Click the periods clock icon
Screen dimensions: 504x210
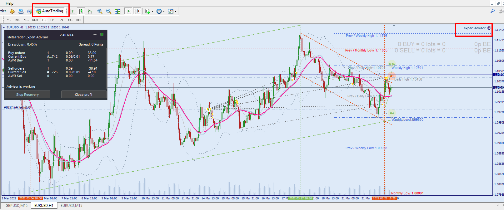click(x=159, y=11)
